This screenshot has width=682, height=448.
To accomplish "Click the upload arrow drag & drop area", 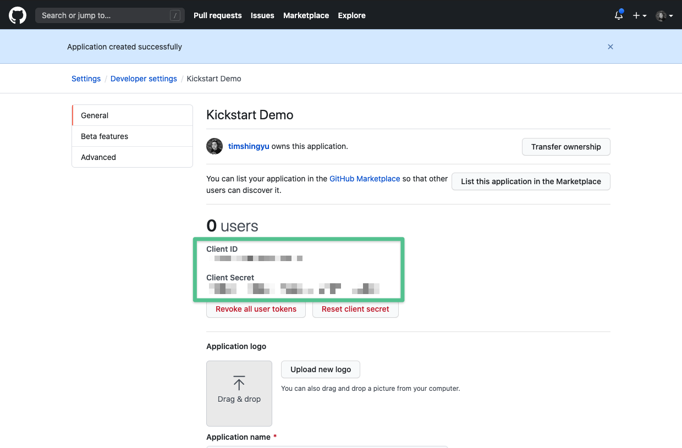I will (x=239, y=393).
